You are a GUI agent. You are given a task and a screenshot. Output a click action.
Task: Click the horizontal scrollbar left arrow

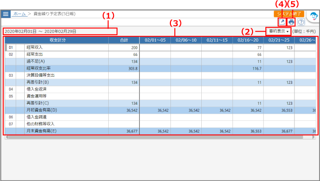click(x=7, y=137)
